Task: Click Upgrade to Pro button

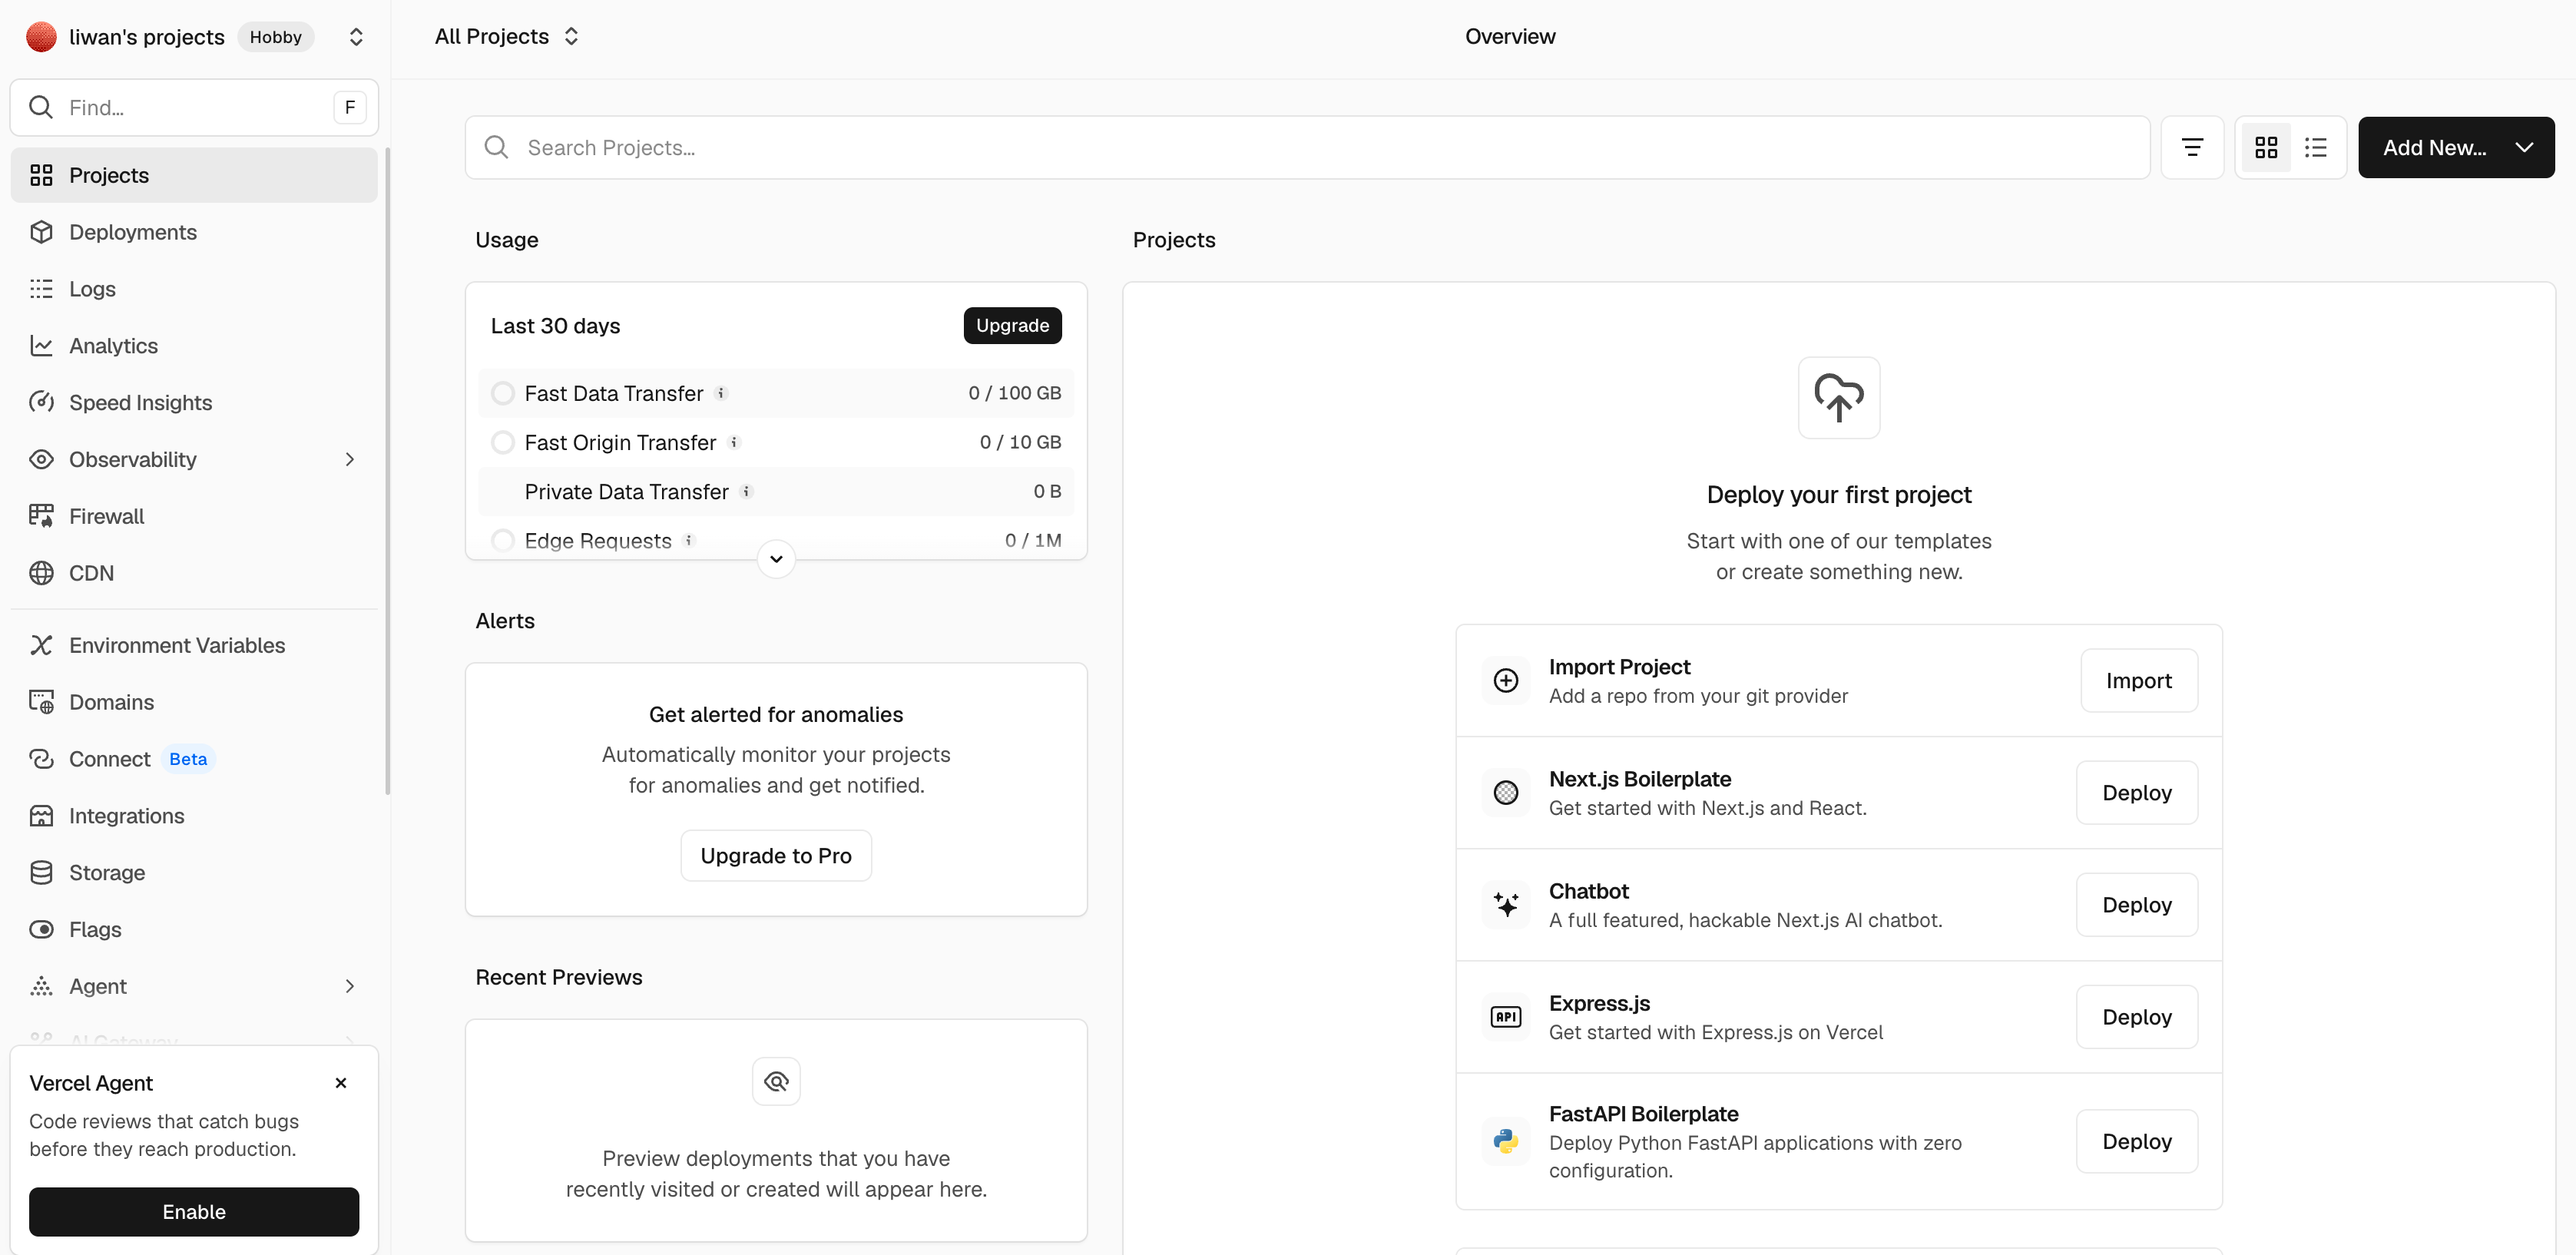Action: [x=776, y=856]
